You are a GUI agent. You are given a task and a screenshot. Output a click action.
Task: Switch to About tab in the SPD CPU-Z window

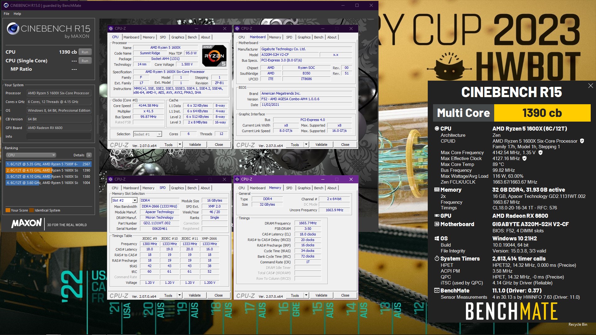[205, 188]
